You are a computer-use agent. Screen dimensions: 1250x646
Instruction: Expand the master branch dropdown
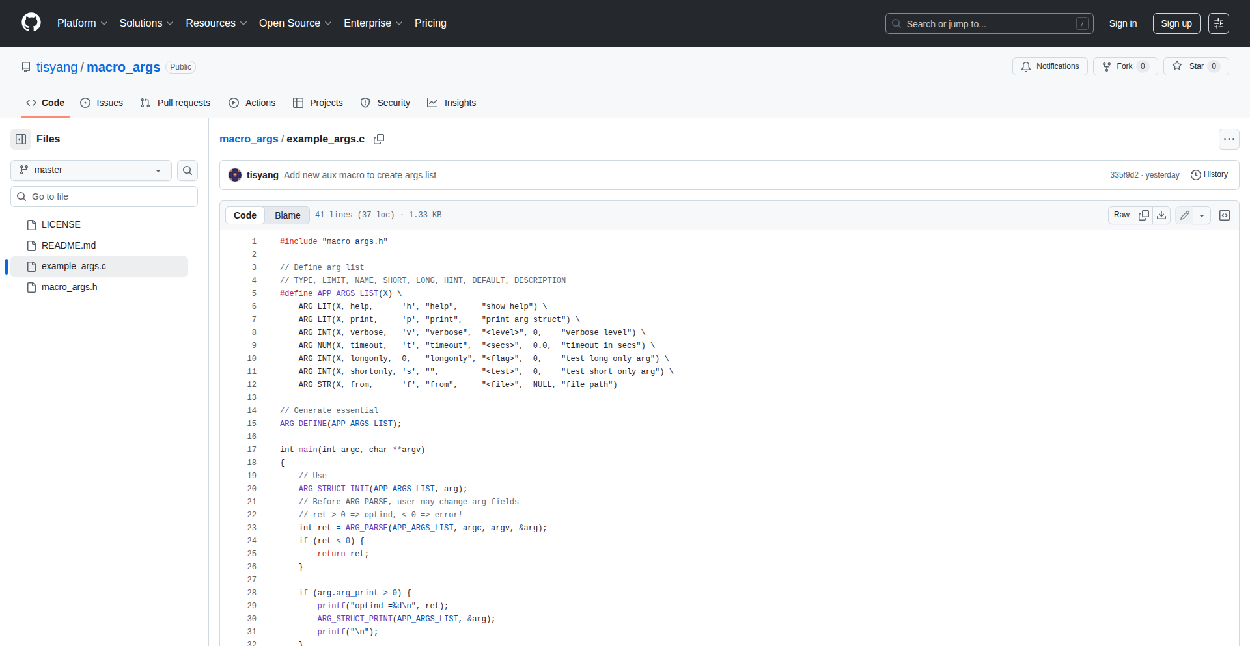click(90, 170)
